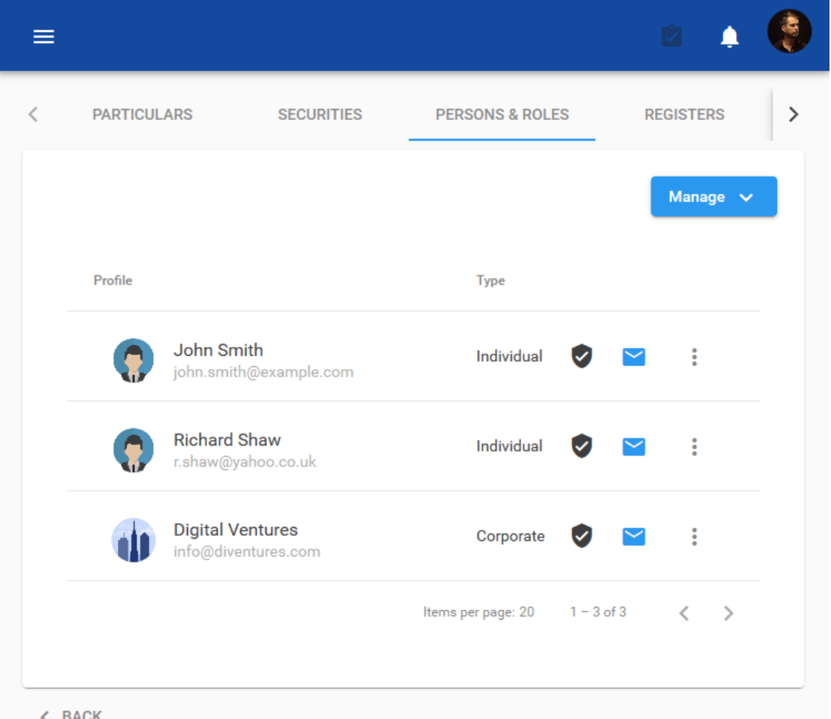The height and width of the screenshot is (719, 831).
Task: Click John Smith's verified shield icon
Action: [x=582, y=357]
